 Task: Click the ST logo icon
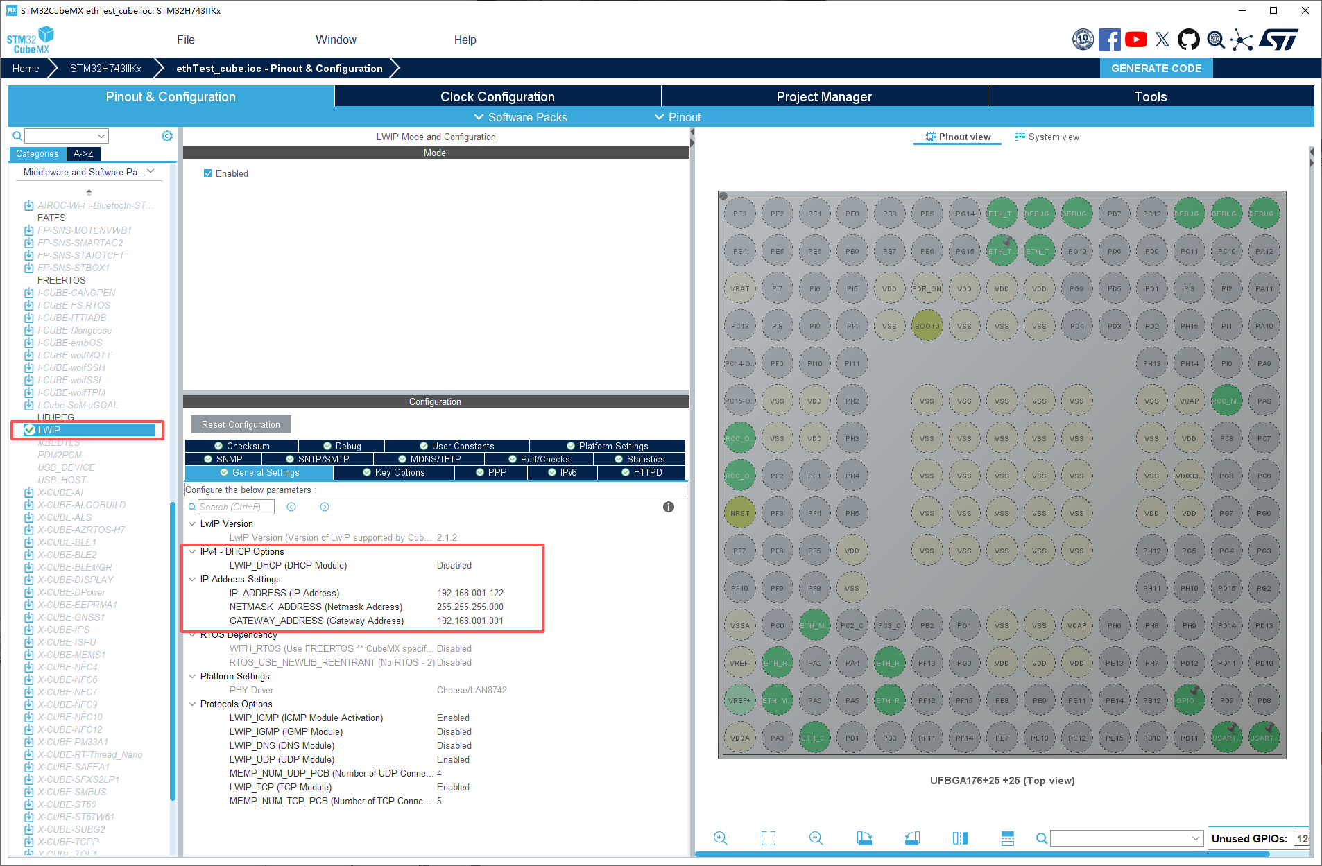click(1278, 40)
